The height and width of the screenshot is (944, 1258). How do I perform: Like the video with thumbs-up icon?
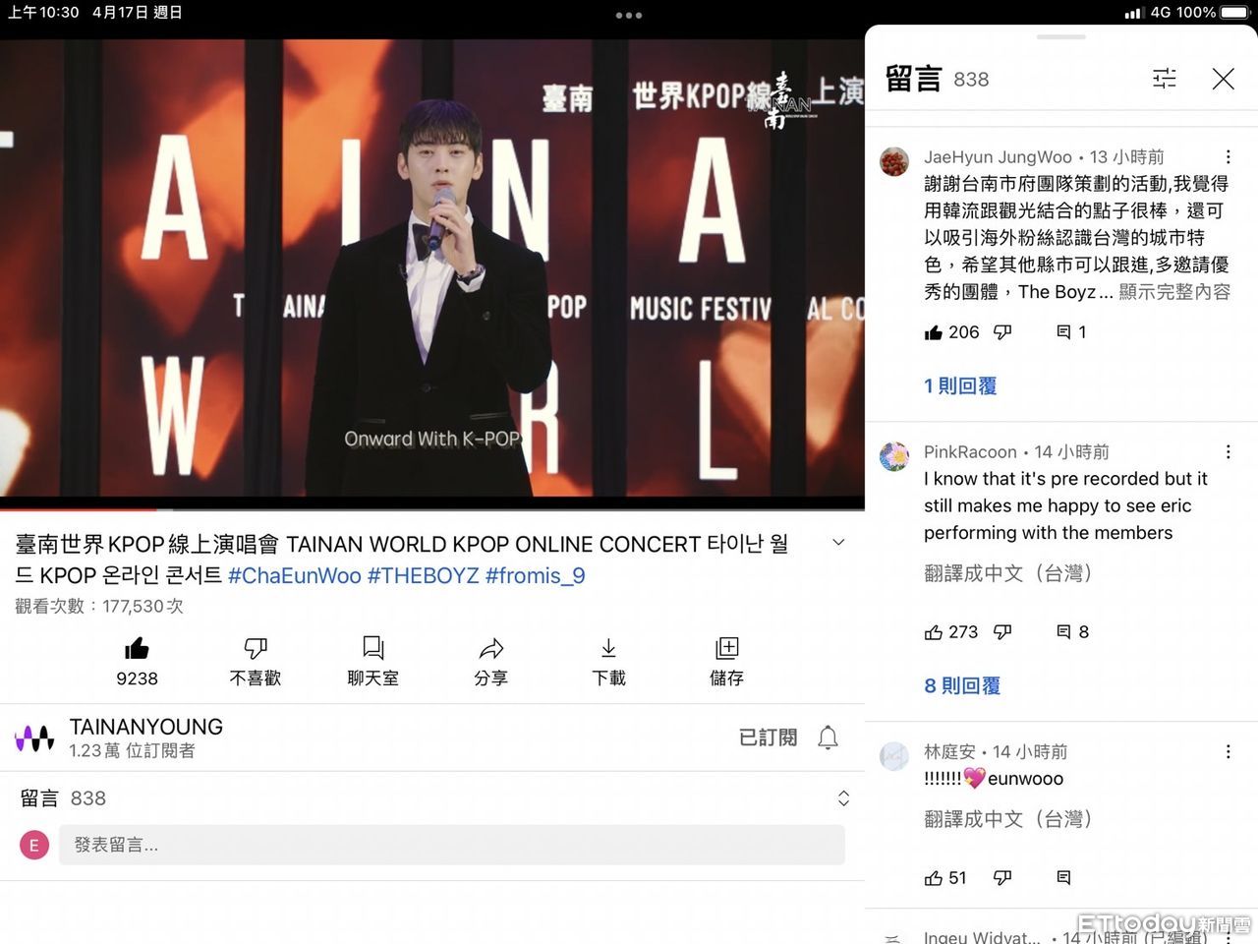point(137,649)
